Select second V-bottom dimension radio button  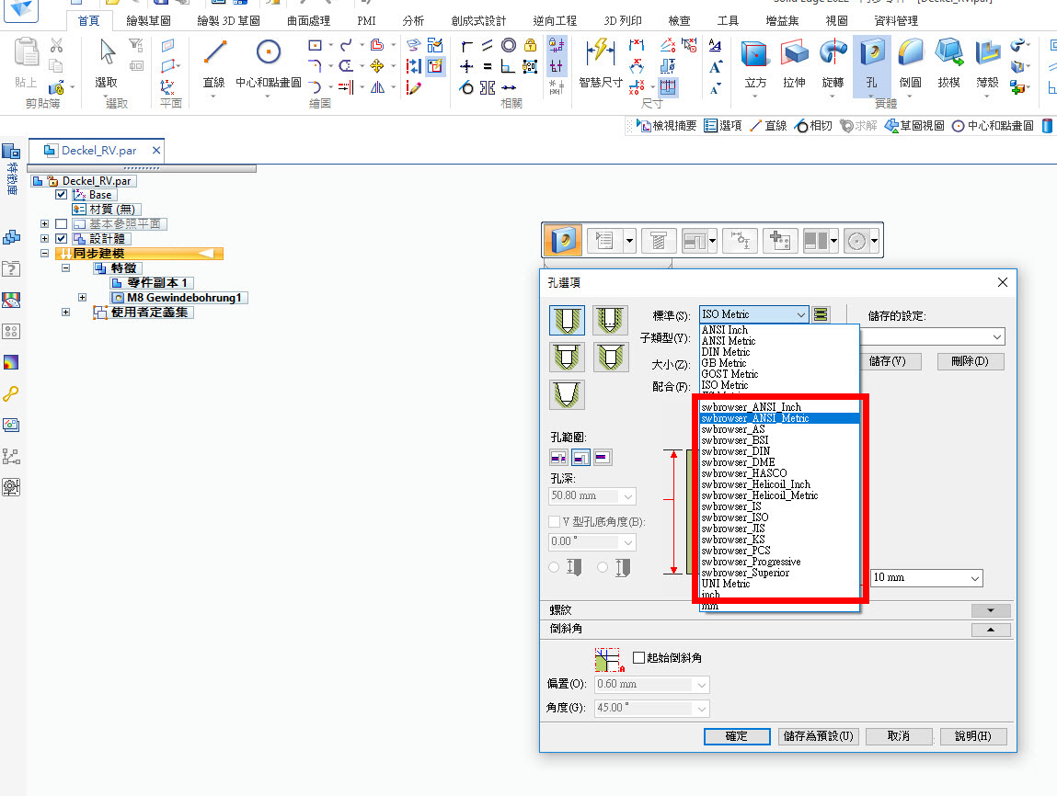tap(603, 568)
